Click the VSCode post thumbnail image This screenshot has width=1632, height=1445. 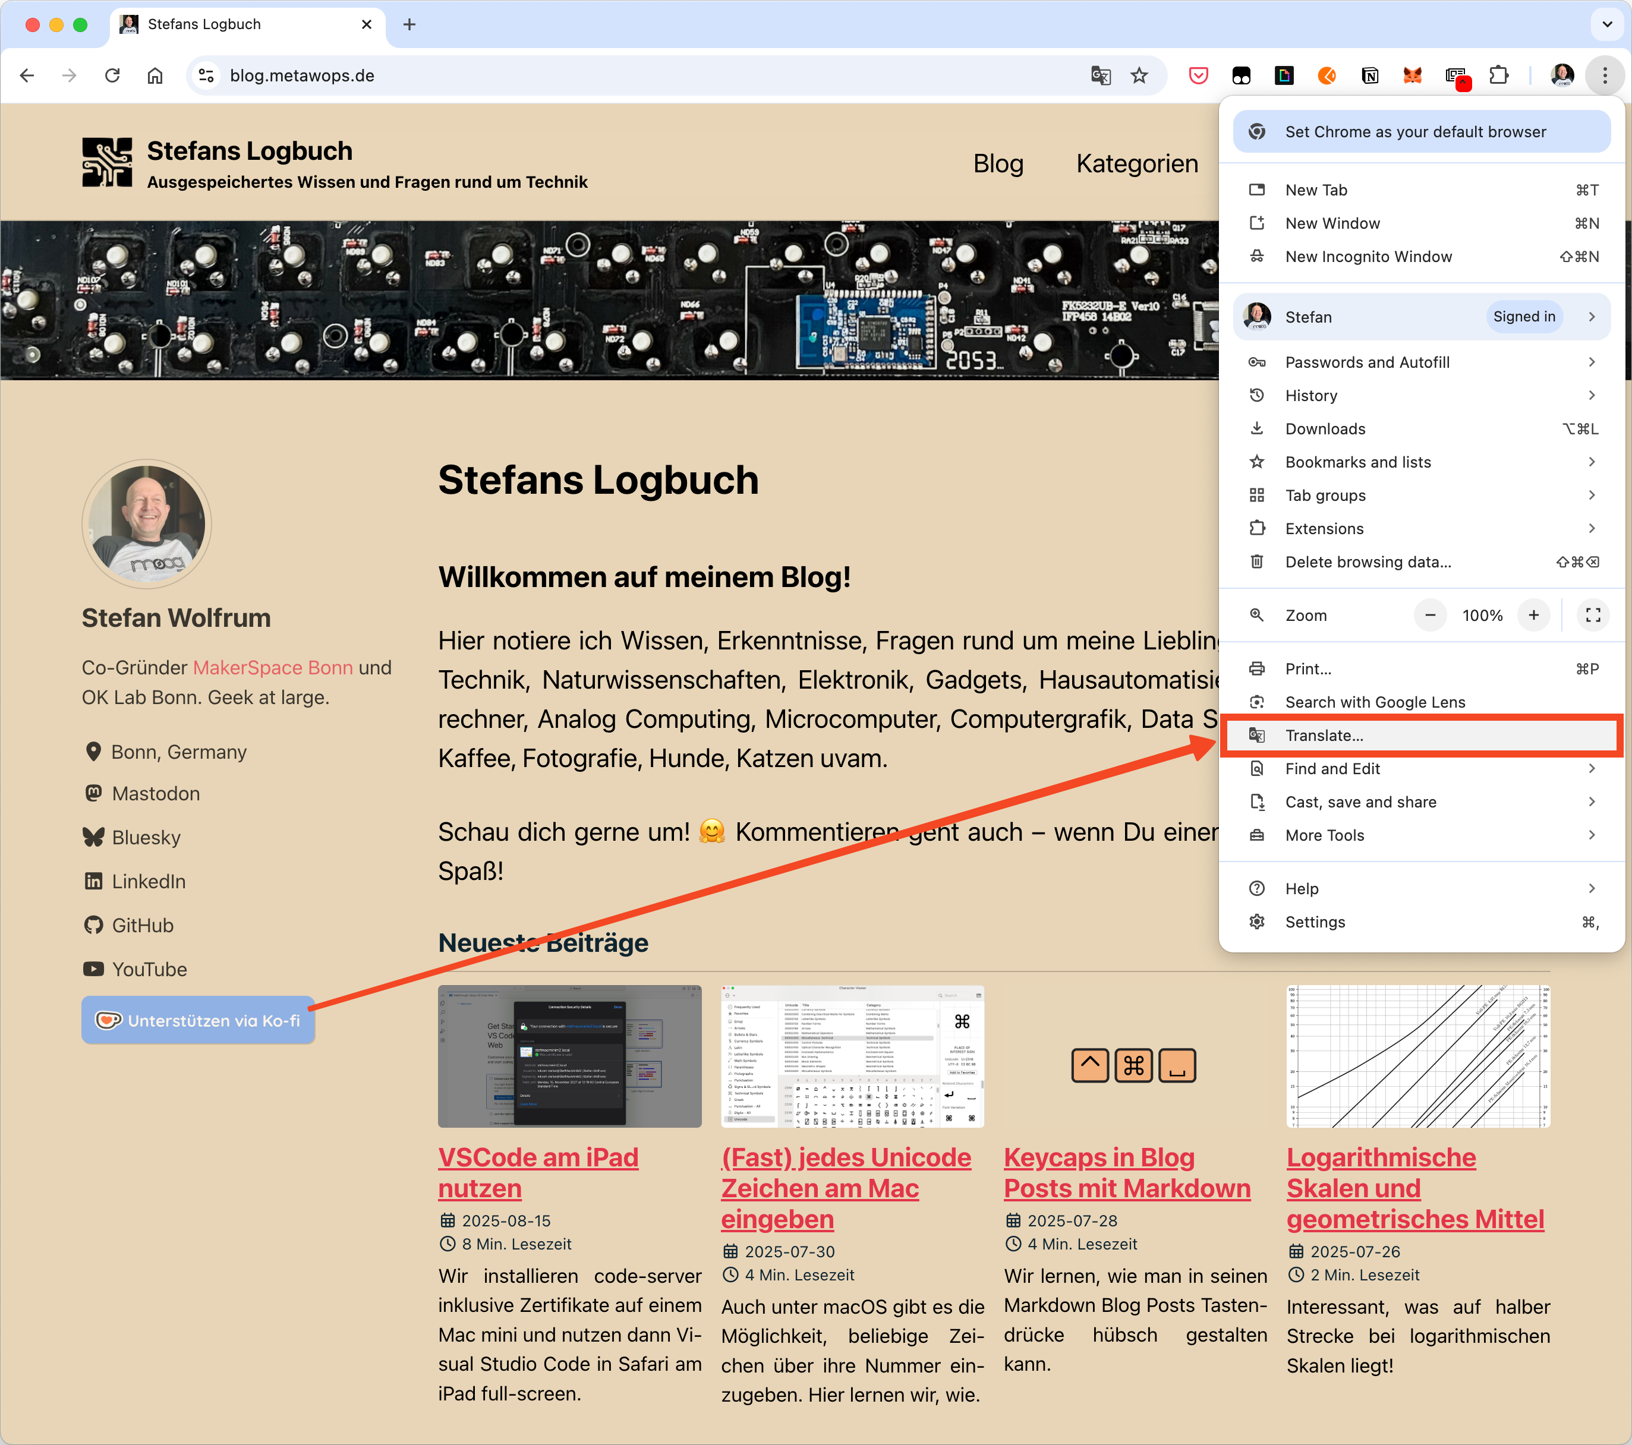(569, 1056)
